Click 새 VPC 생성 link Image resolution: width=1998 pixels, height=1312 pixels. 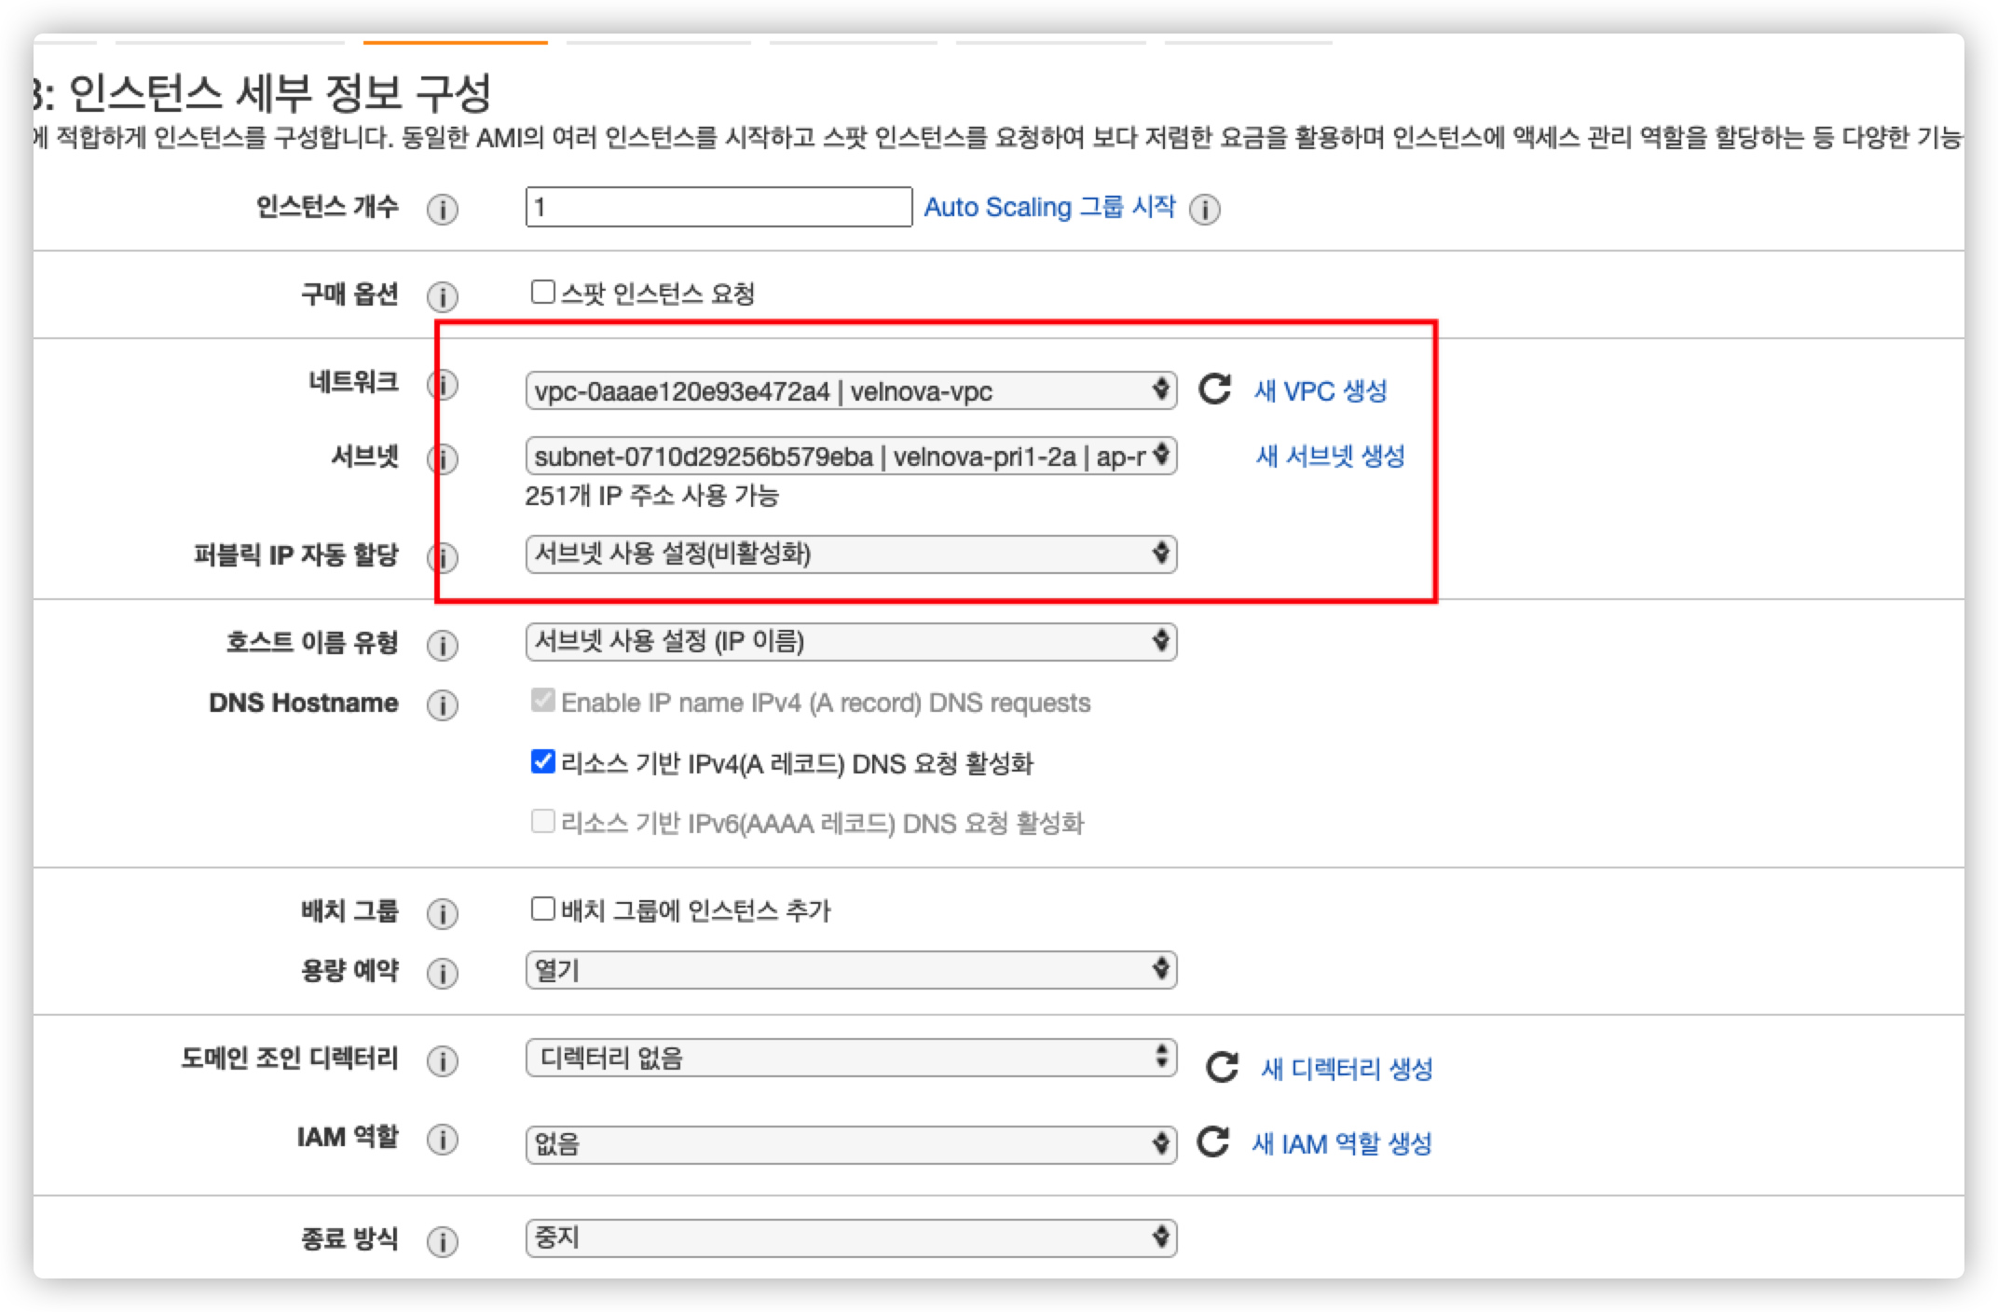pyautogui.click(x=1321, y=390)
